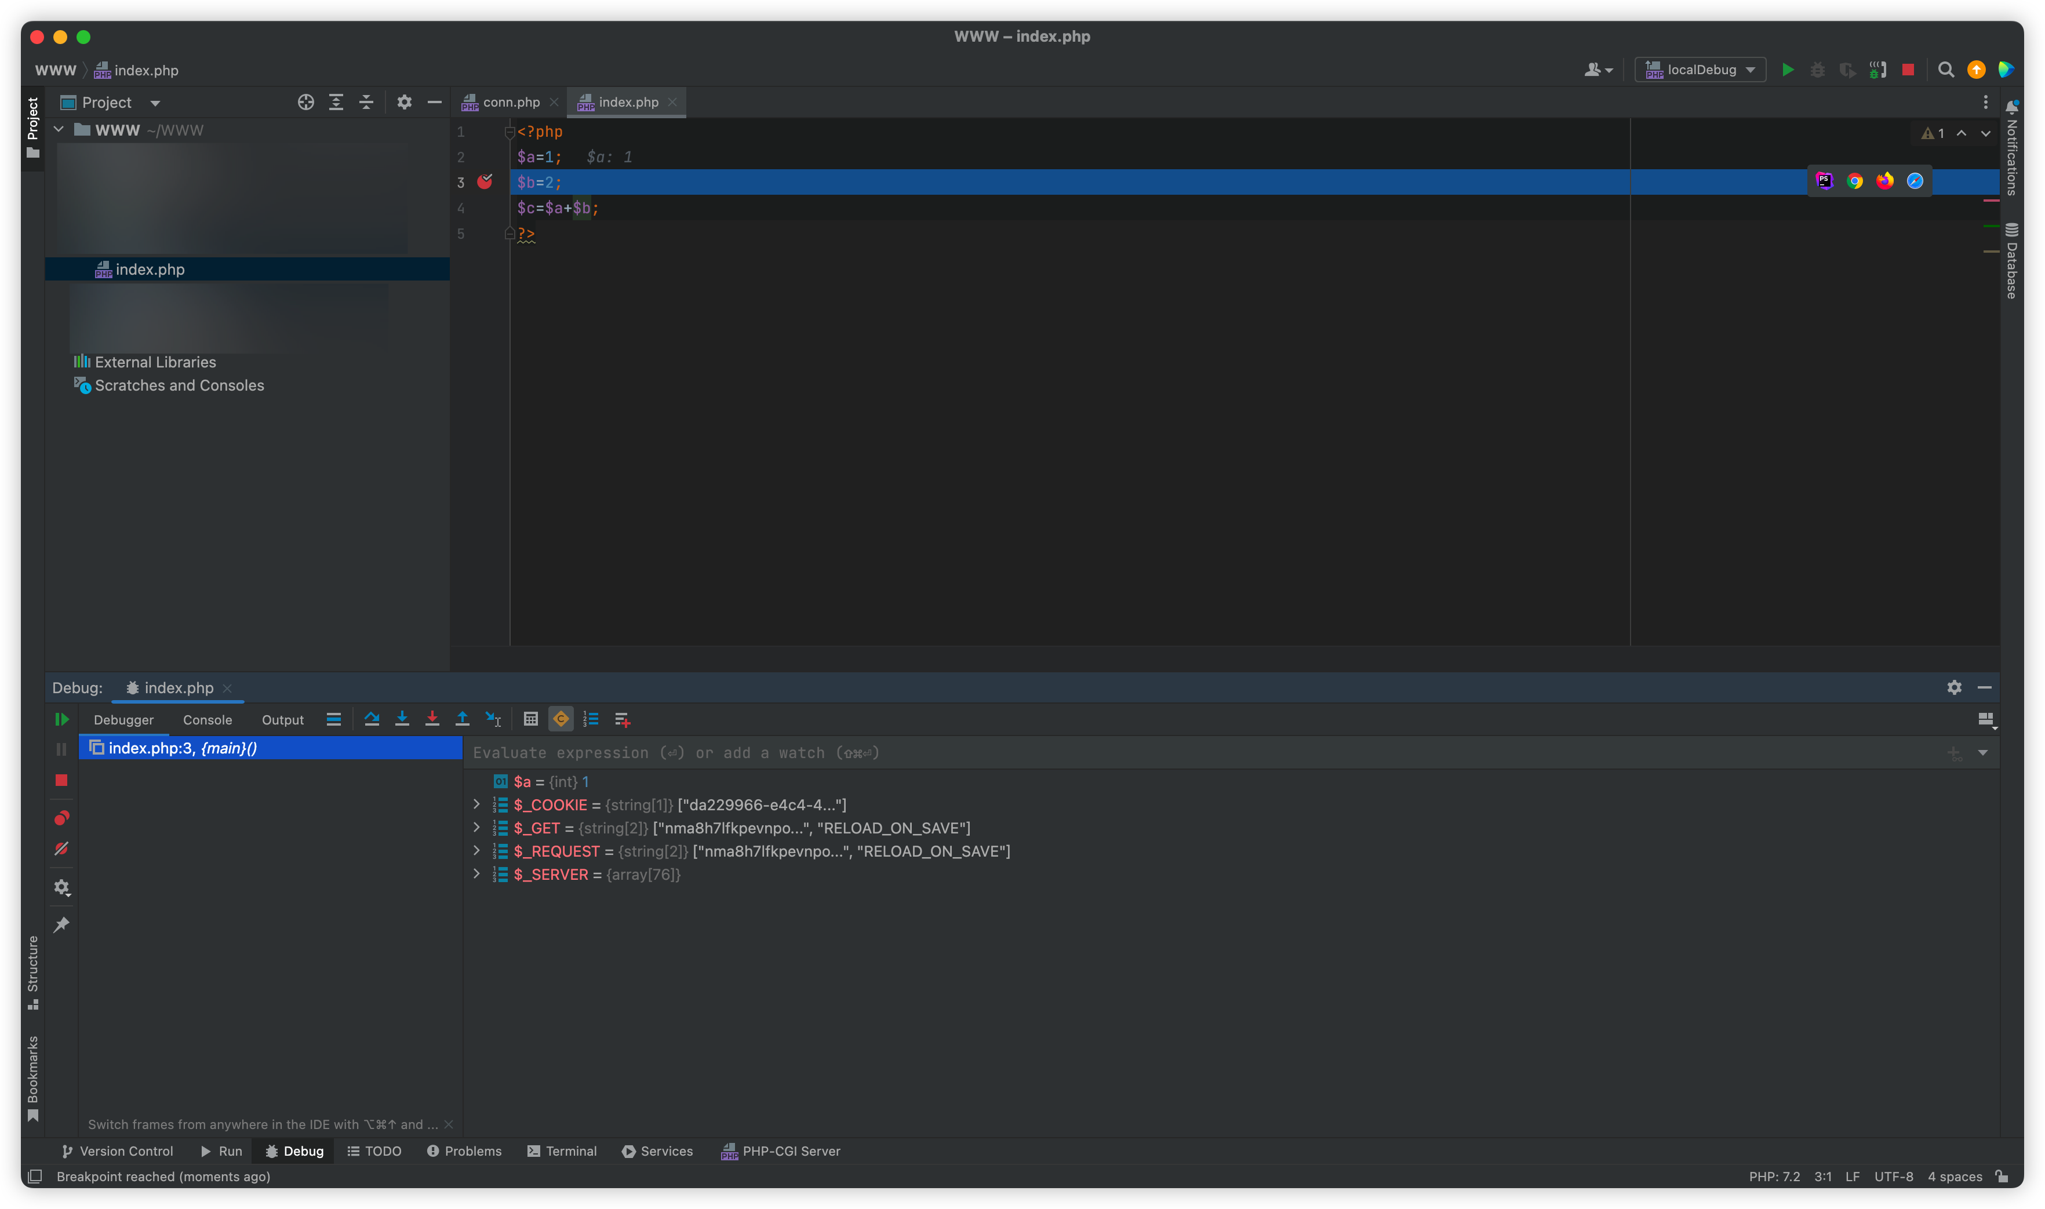Open the Code With Me user dropdown
This screenshot has width=2045, height=1209.
pos(1599,70)
